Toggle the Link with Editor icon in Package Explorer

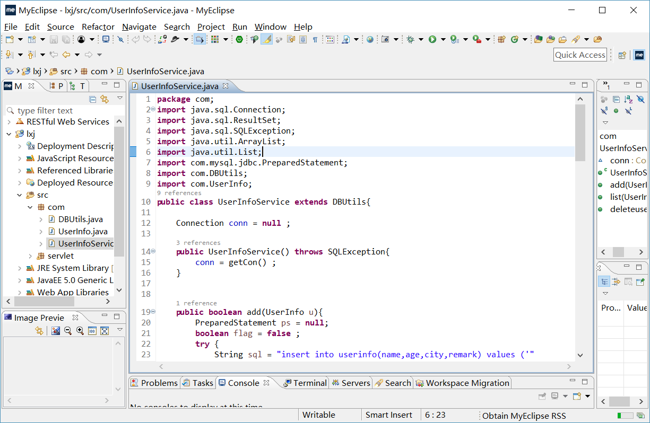point(104,99)
